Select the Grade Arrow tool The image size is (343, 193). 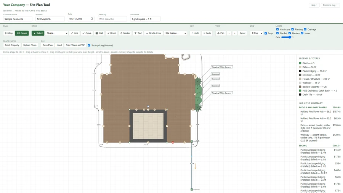[153, 33]
